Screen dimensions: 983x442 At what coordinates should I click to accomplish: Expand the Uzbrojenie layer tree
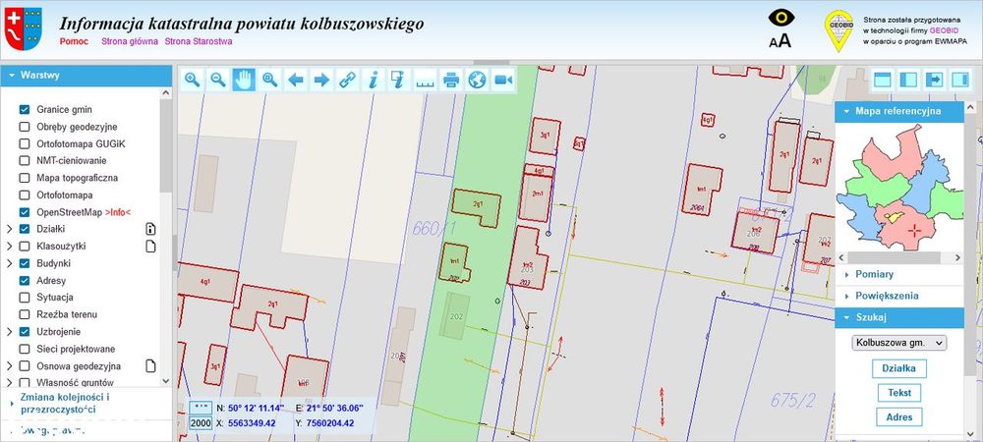coord(10,332)
